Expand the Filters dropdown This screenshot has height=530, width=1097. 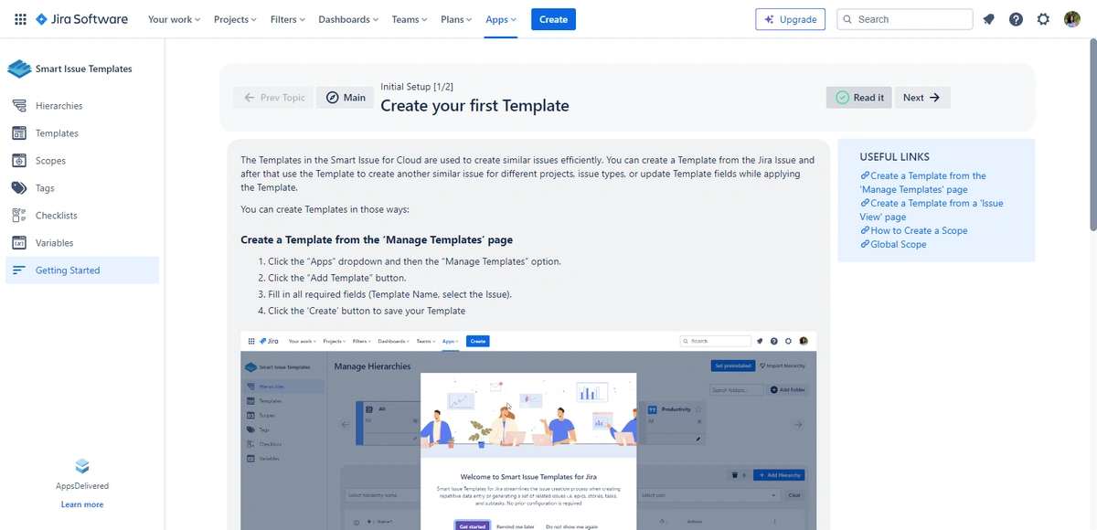(287, 19)
